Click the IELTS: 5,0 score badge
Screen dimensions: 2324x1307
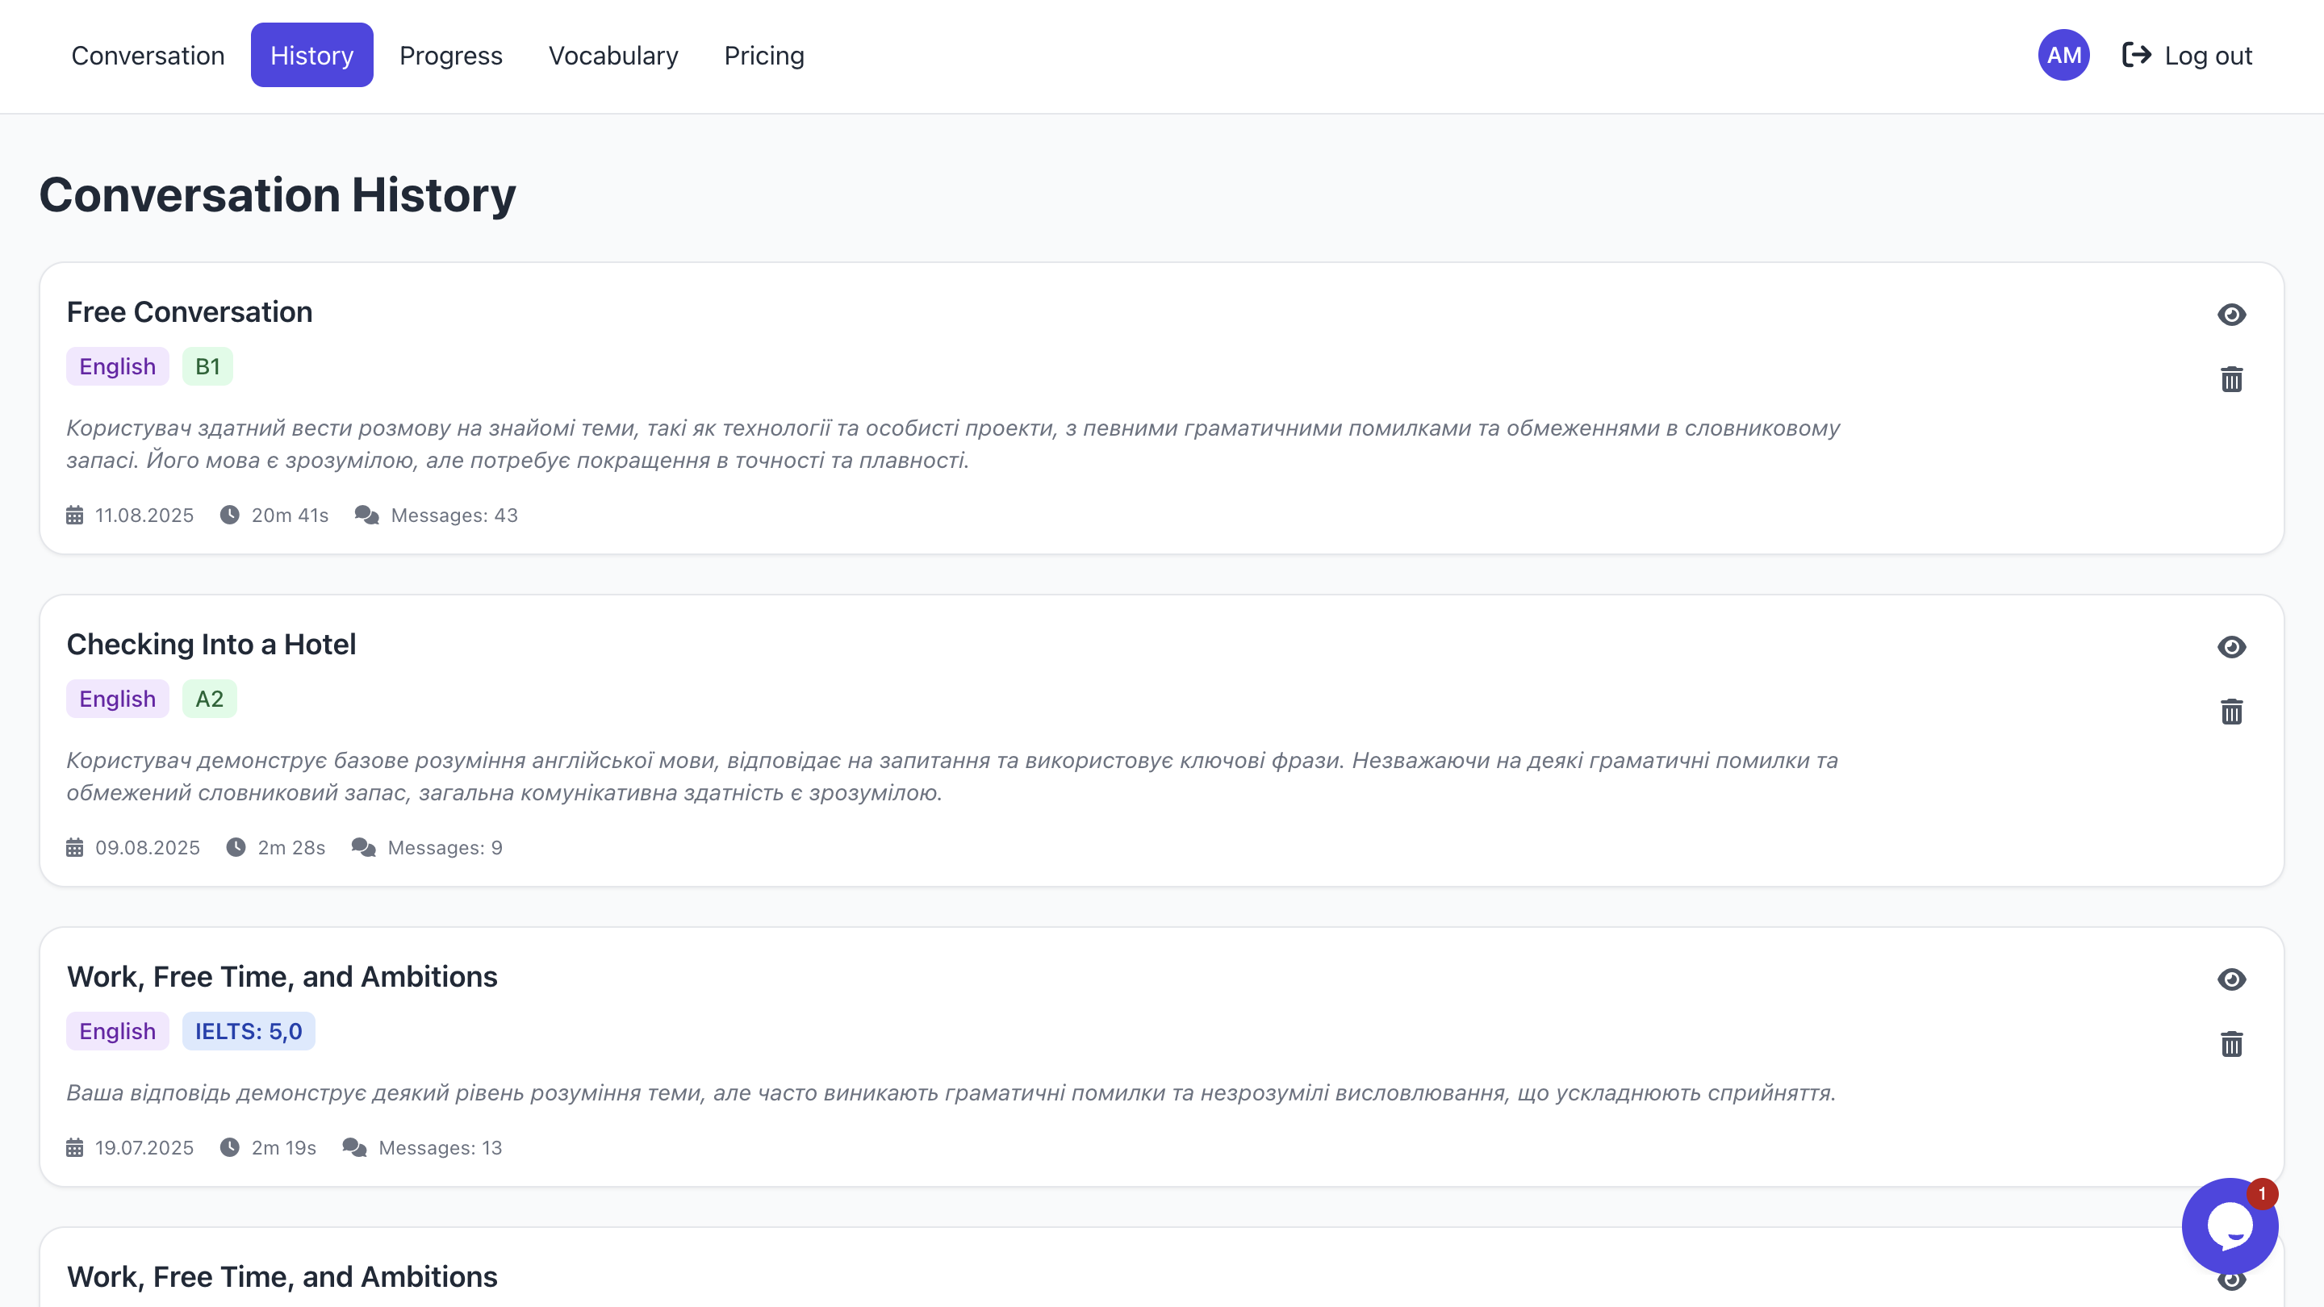coord(248,1031)
